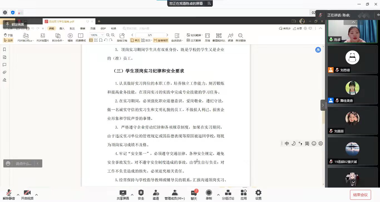Open the 转换 ribbon tab
The image size is (380, 202).
coord(113,28)
